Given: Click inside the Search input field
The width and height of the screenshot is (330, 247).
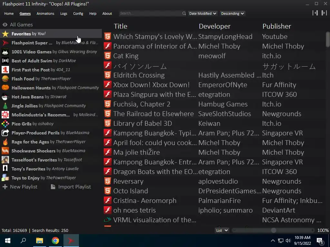Looking at the screenshot, I should click(150, 14).
